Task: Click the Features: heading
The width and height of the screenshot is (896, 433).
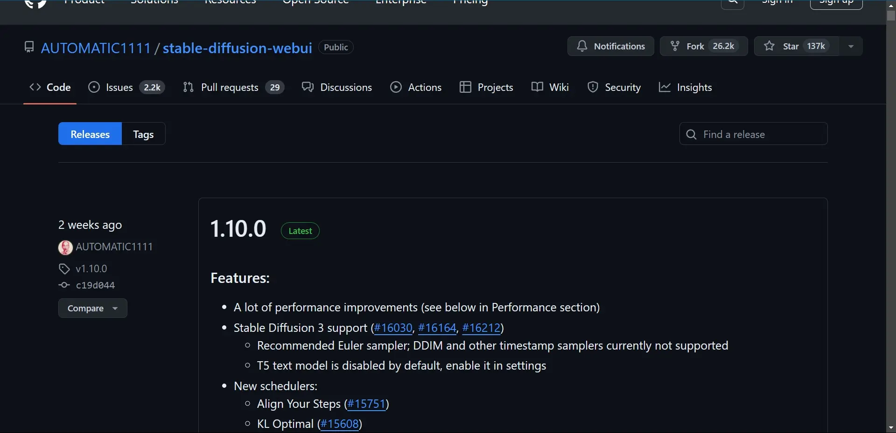Action: coord(240,278)
